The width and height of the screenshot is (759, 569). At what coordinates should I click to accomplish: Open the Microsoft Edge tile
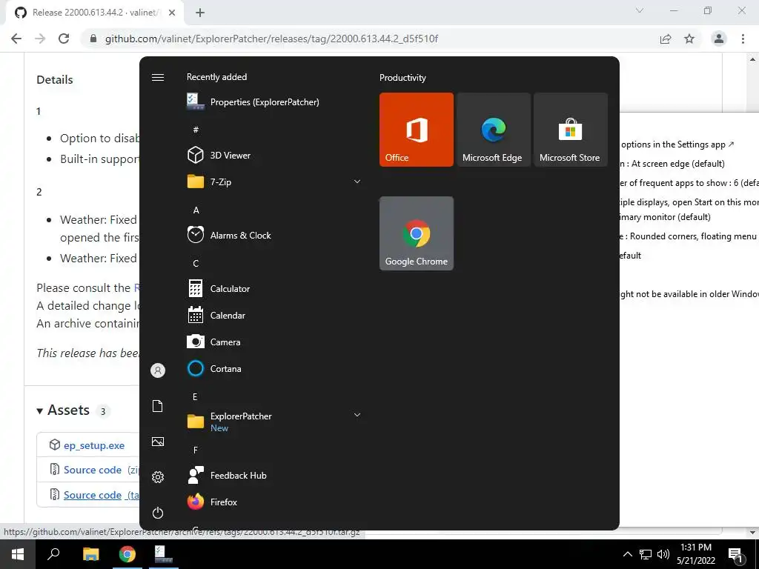(493, 130)
